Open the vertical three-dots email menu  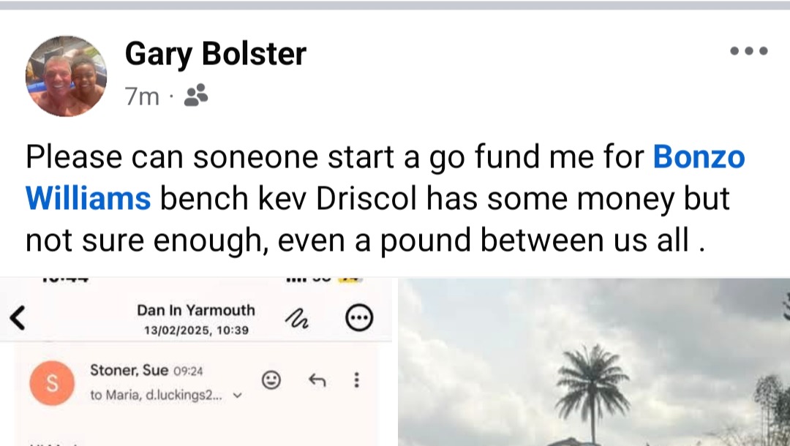356,380
